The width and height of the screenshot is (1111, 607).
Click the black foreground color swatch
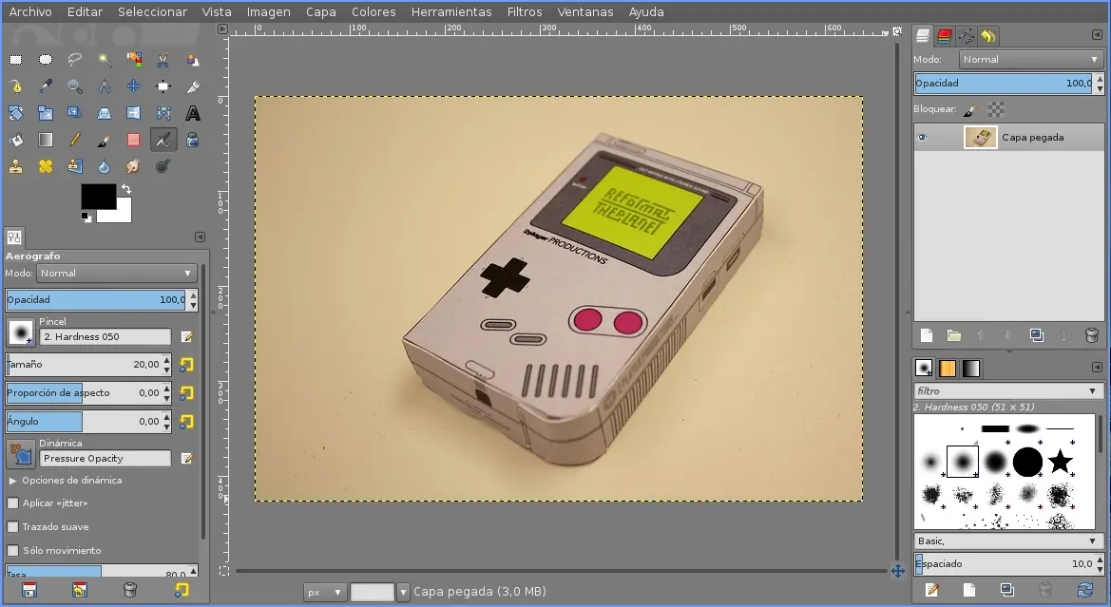pyautogui.click(x=99, y=197)
